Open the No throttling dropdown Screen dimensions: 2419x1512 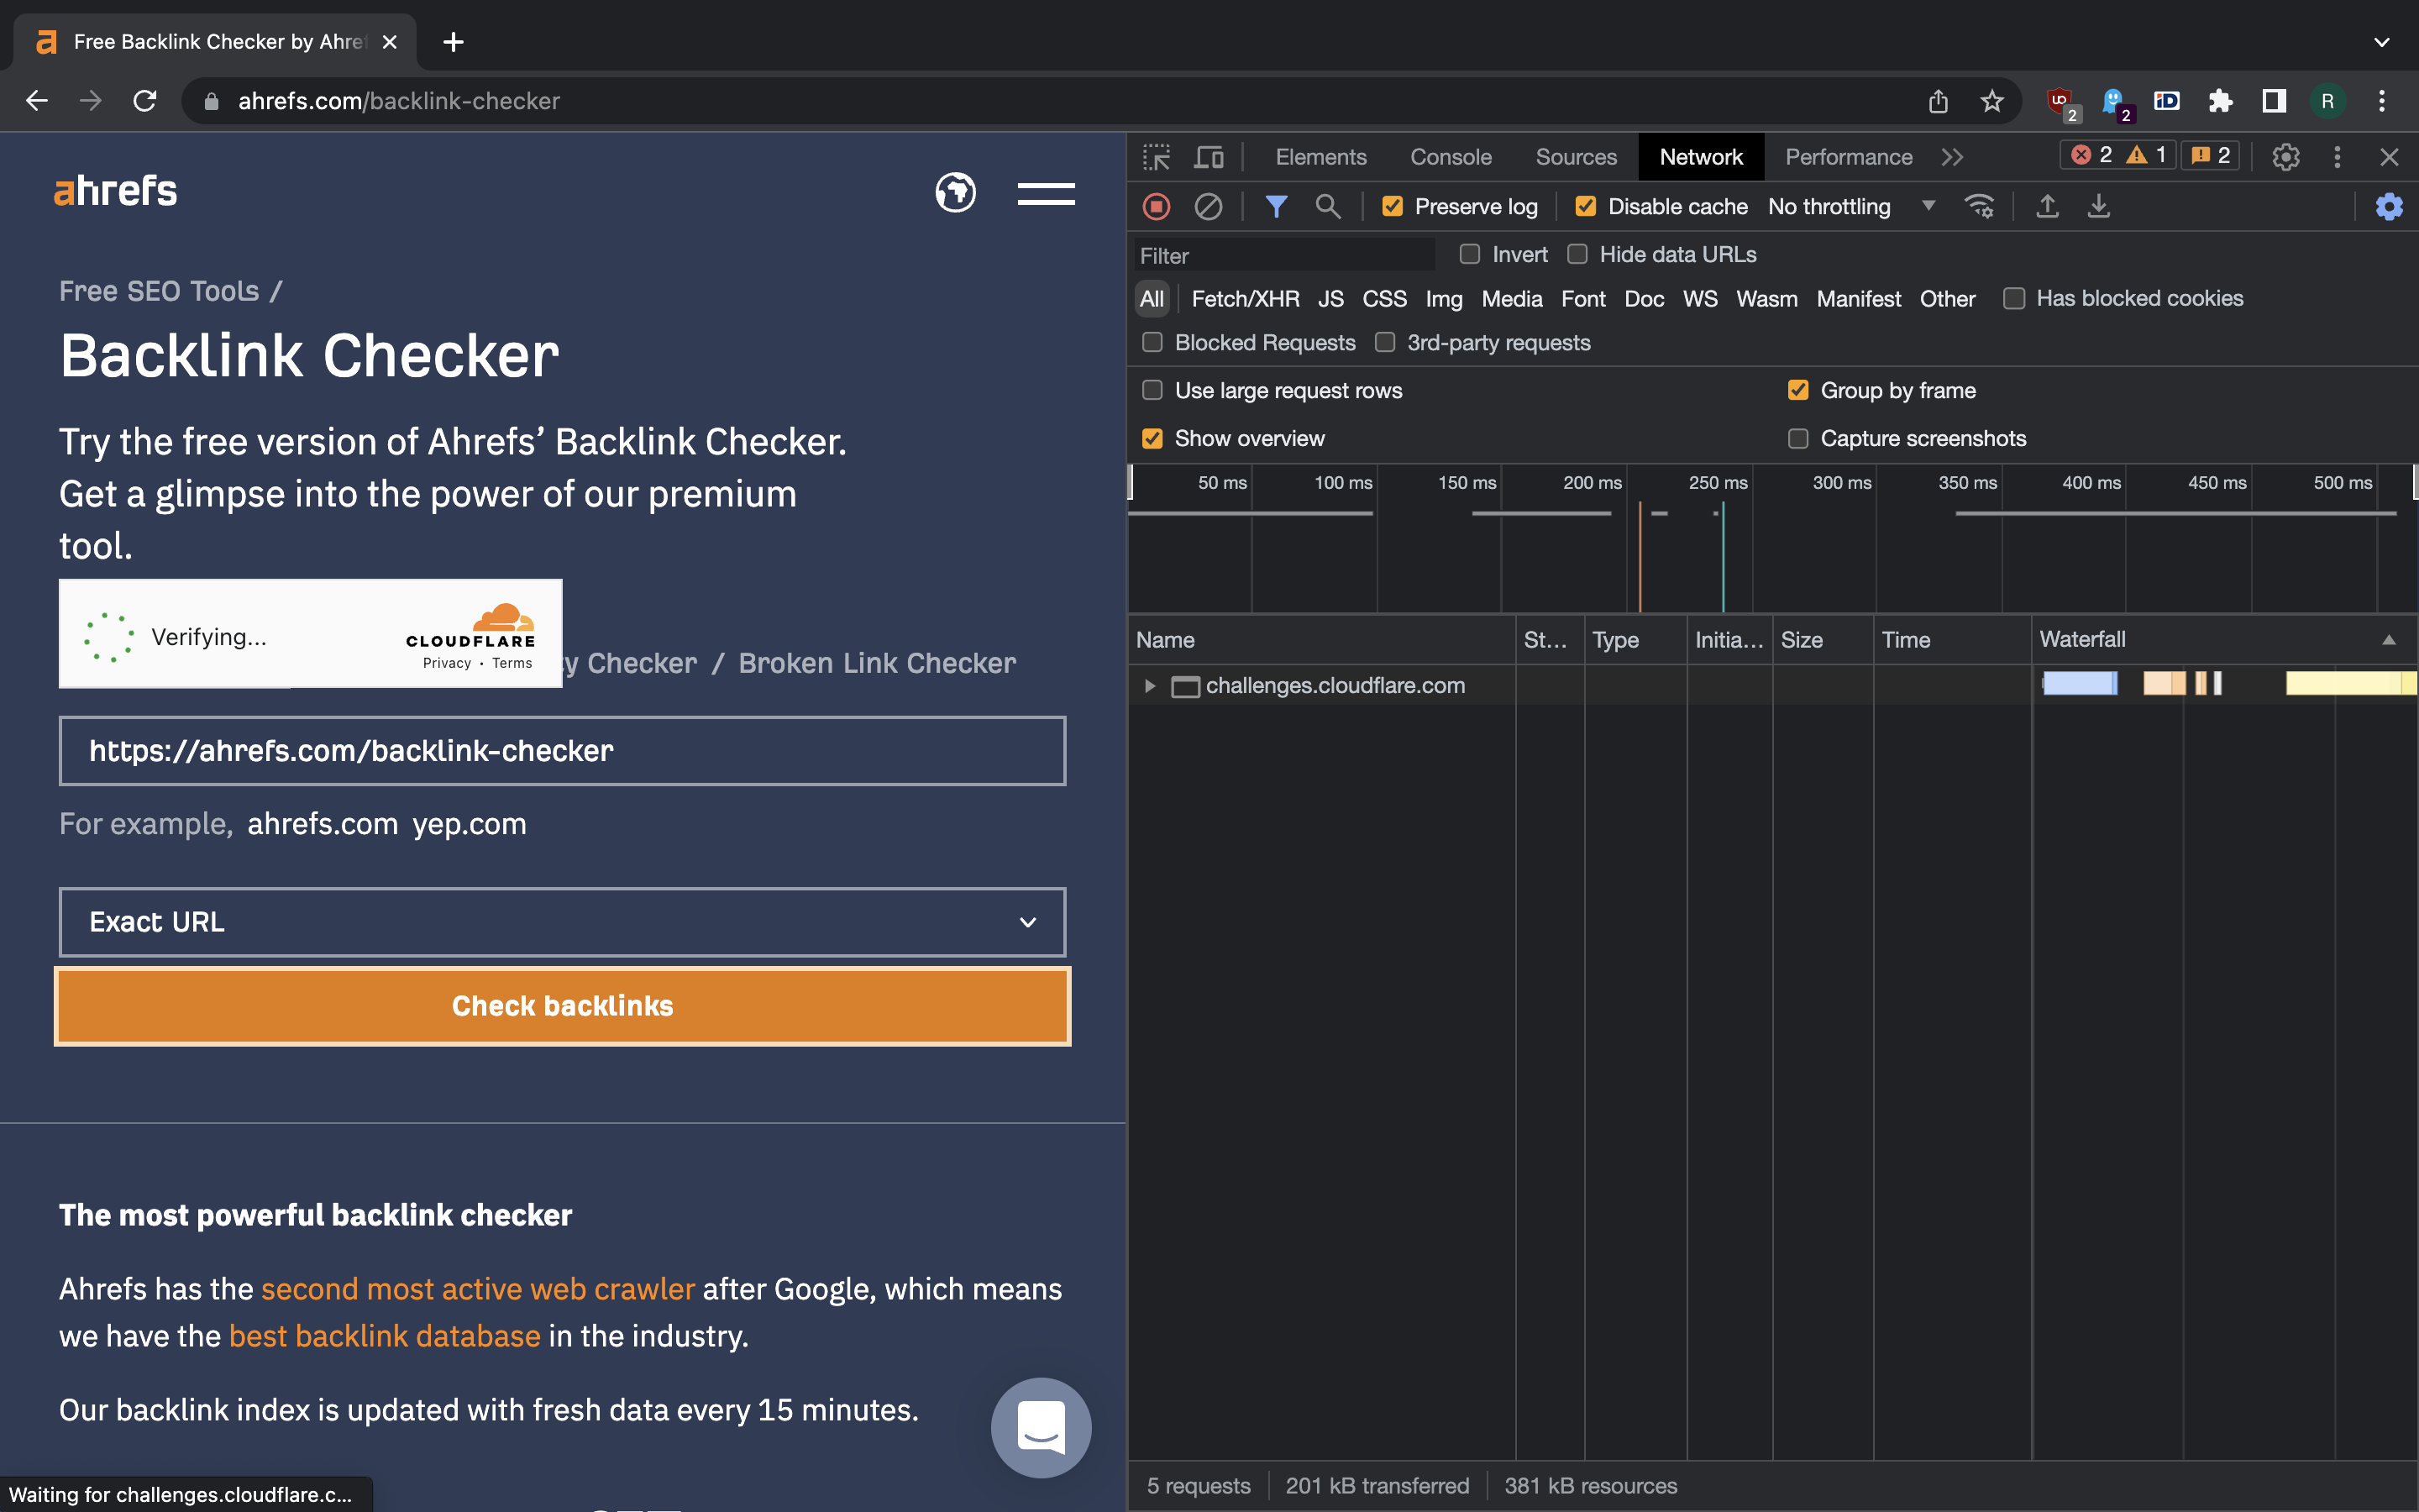pos(1852,207)
